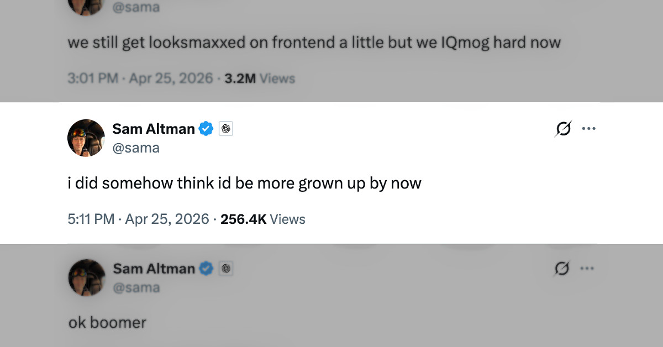Click the blue verified badge on the "grown up" tweet

point(206,129)
